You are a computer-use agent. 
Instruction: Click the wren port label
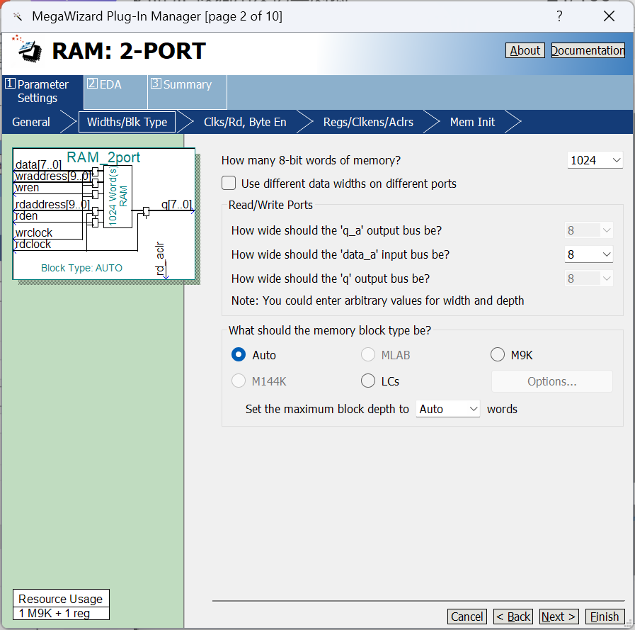[27, 188]
